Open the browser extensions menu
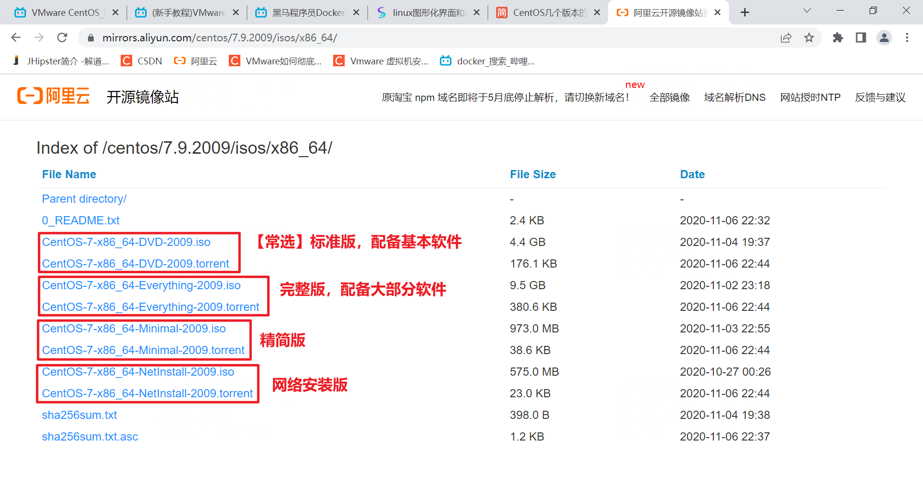 click(838, 37)
